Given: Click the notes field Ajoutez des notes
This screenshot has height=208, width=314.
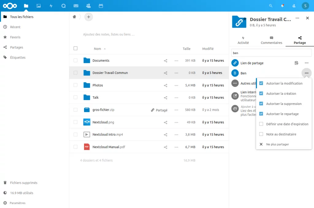Looking at the screenshot, I should 109,34.
